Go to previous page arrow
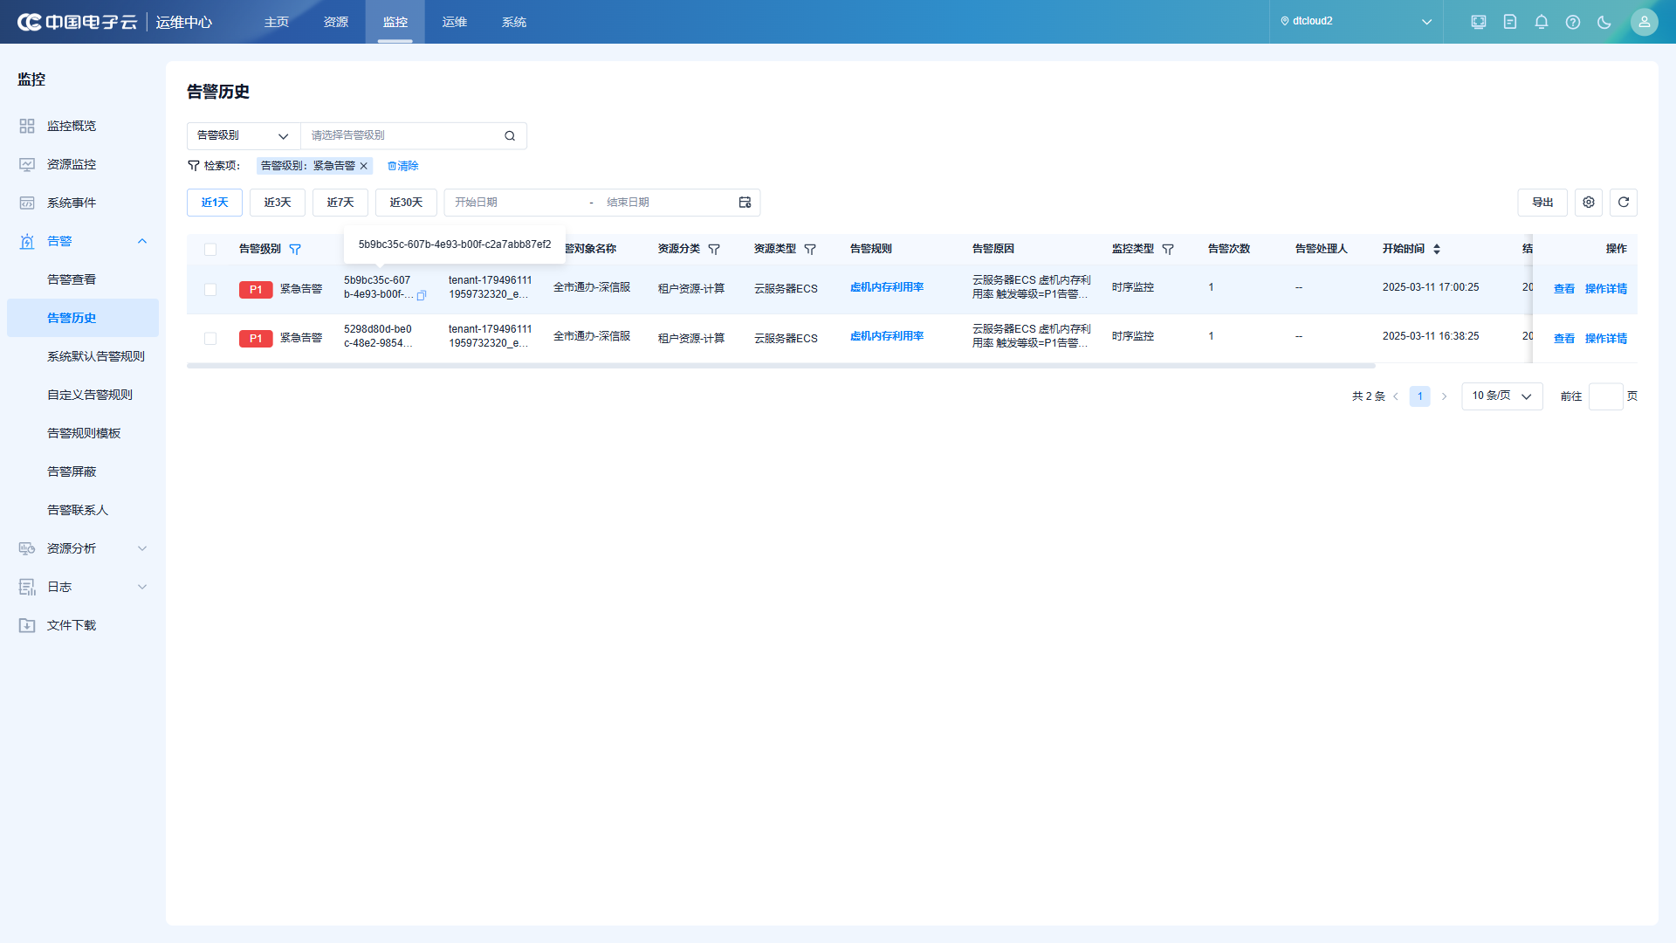 pos(1396,396)
